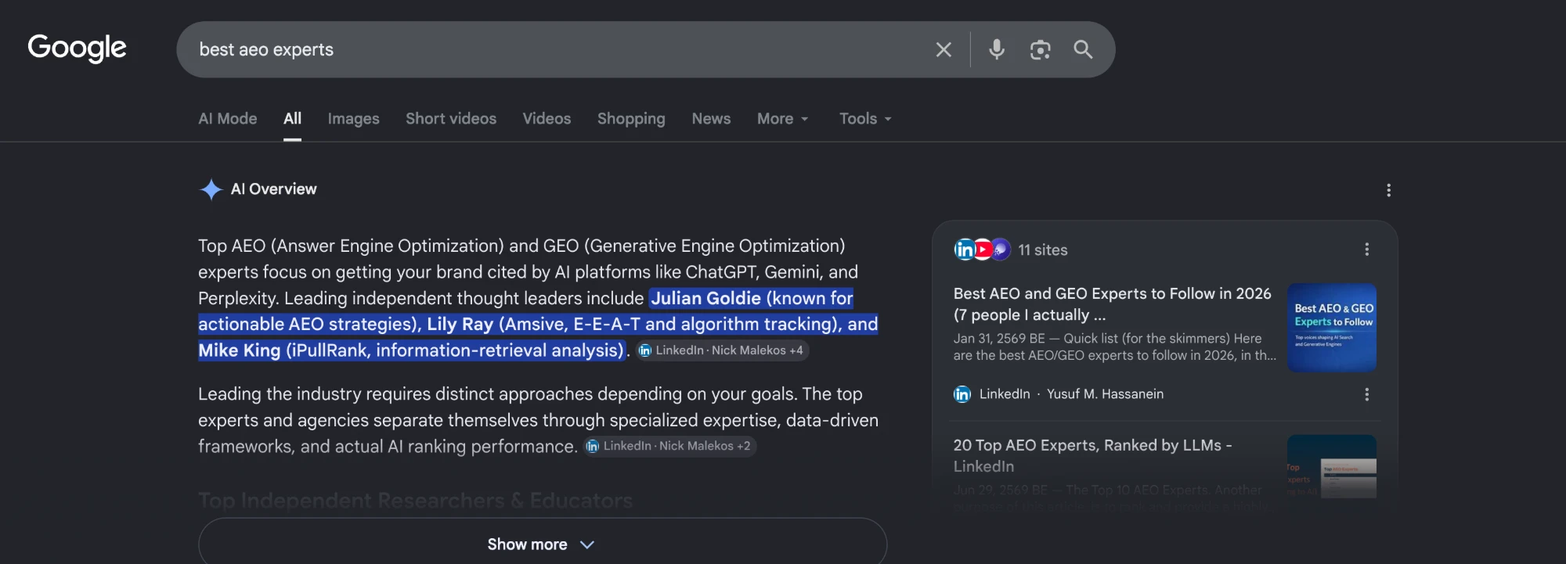This screenshot has width=1566, height=564.
Task: Open Best AEO and GEO Experts to Follow link
Action: tap(1112, 304)
